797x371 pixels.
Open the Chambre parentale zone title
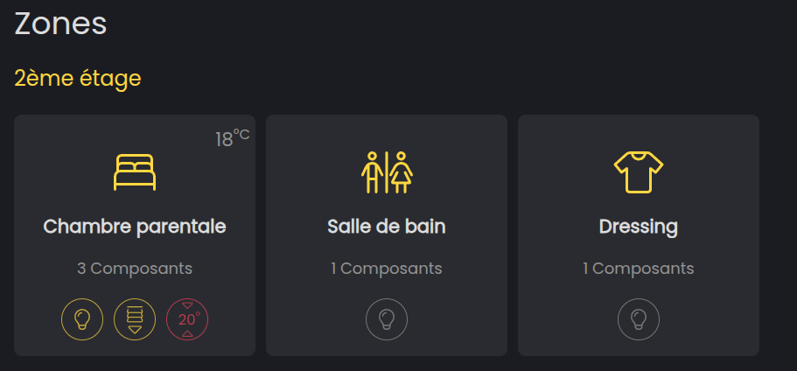tap(135, 227)
